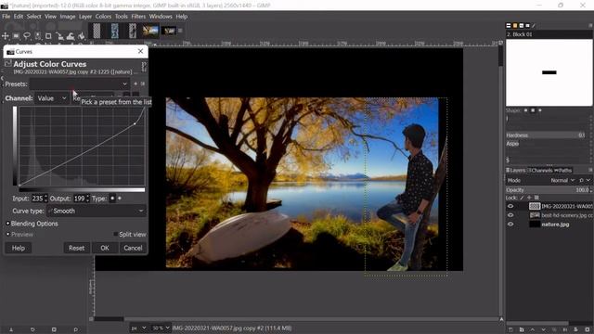
Task: Toggle lock alpha channel icon in Layers
Action: click(x=536, y=198)
